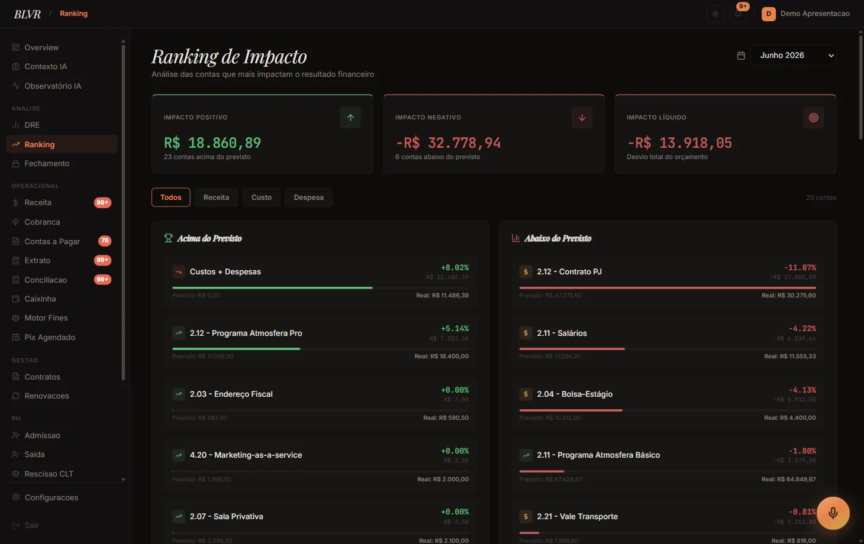
Task: Click the Motor Fines scale icon
Action: (x=16, y=318)
